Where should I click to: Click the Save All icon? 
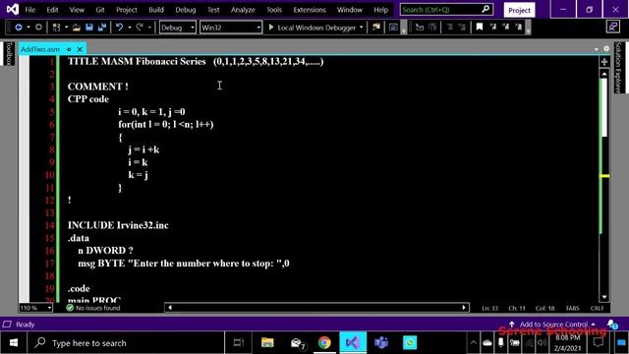(x=102, y=28)
